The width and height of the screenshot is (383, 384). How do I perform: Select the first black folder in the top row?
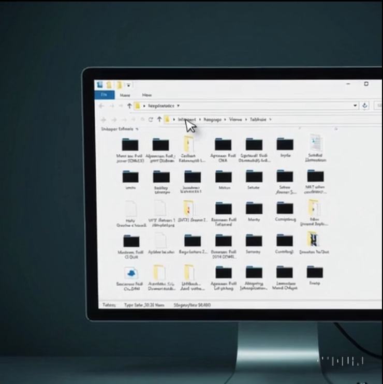tap(130, 144)
